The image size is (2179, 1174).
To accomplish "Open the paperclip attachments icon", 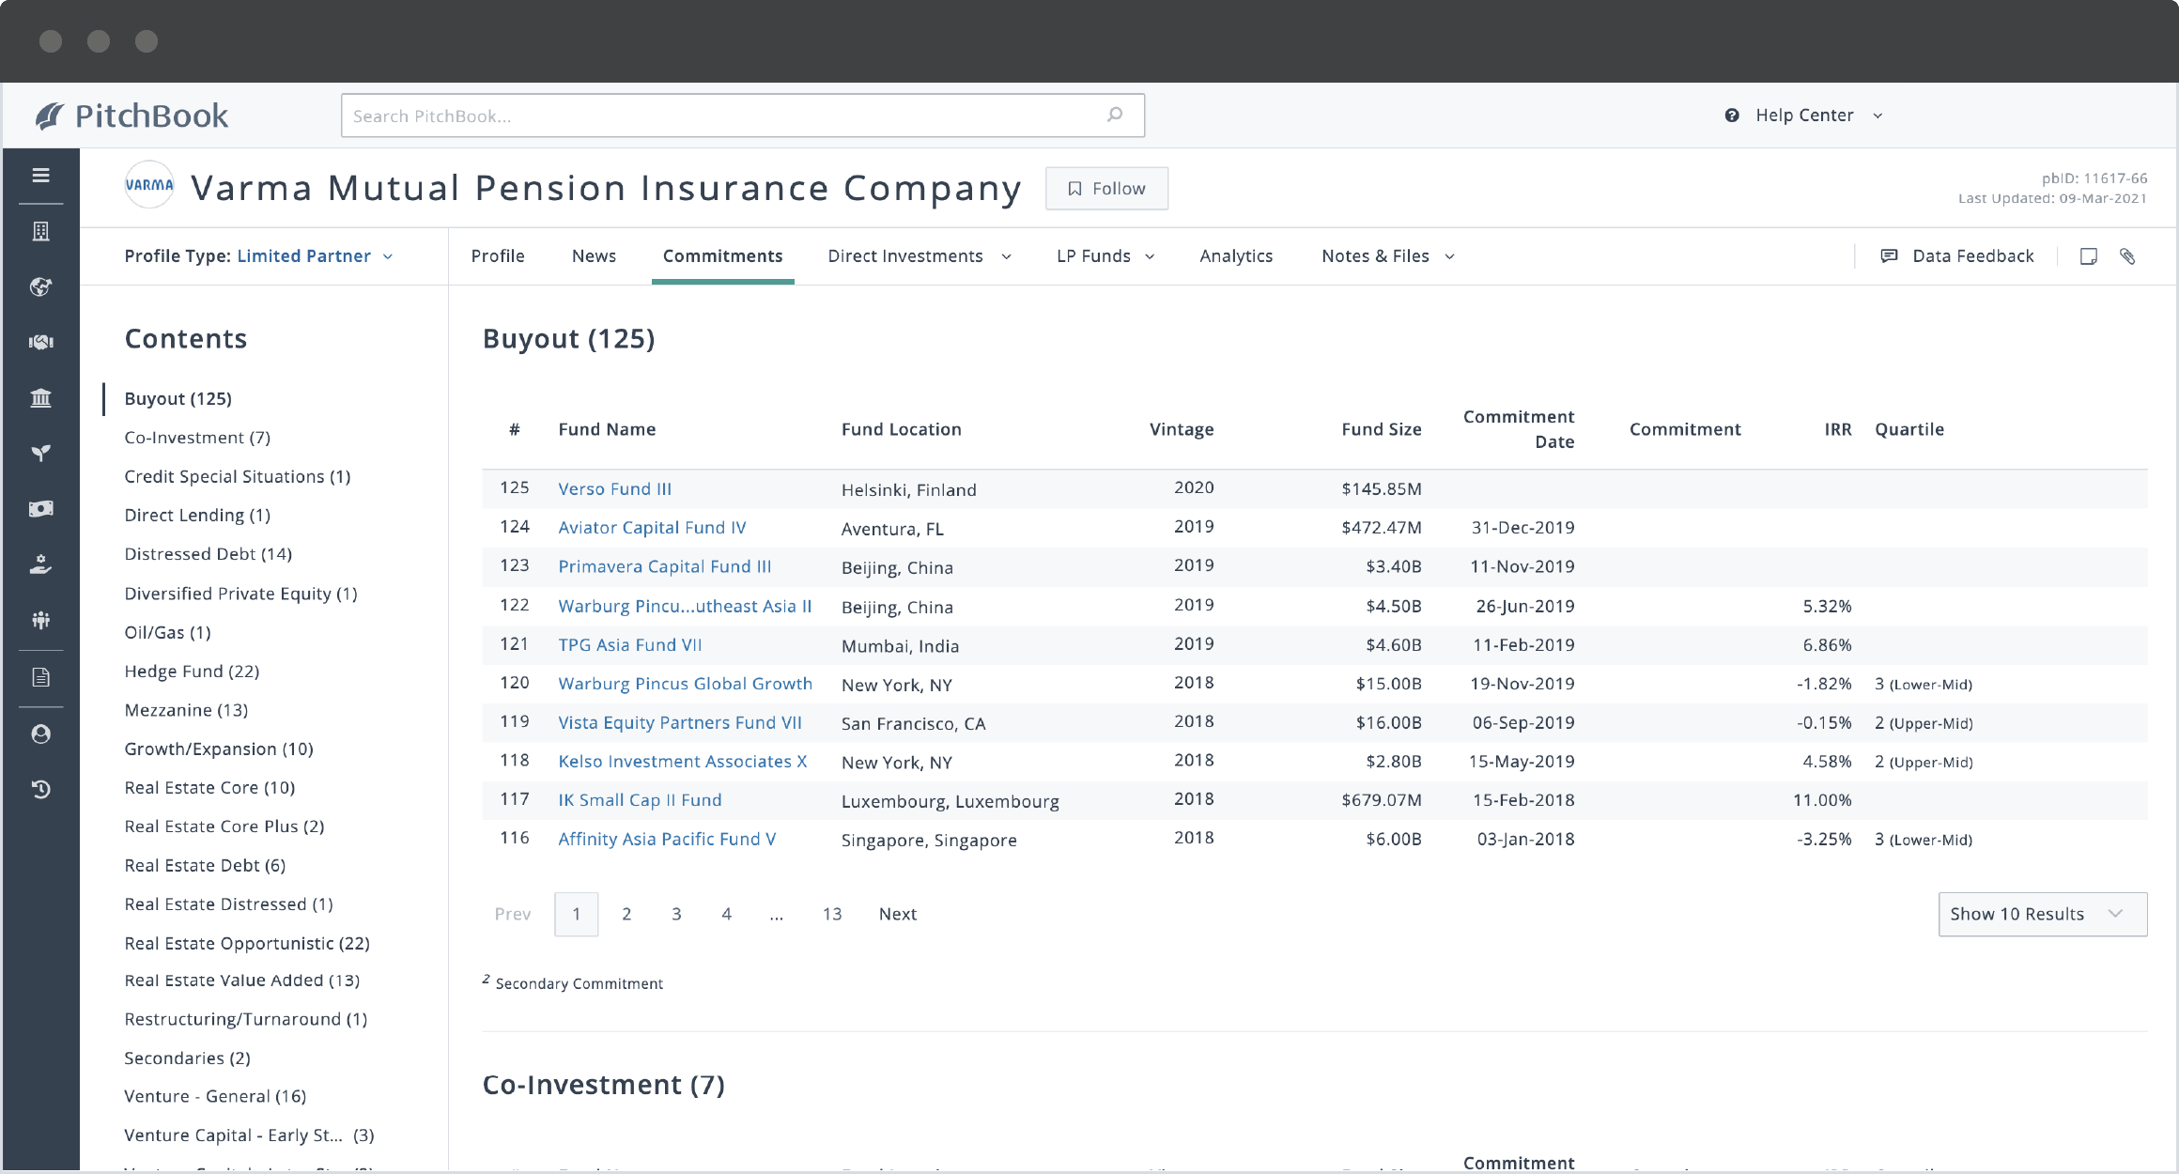I will click(x=2128, y=255).
